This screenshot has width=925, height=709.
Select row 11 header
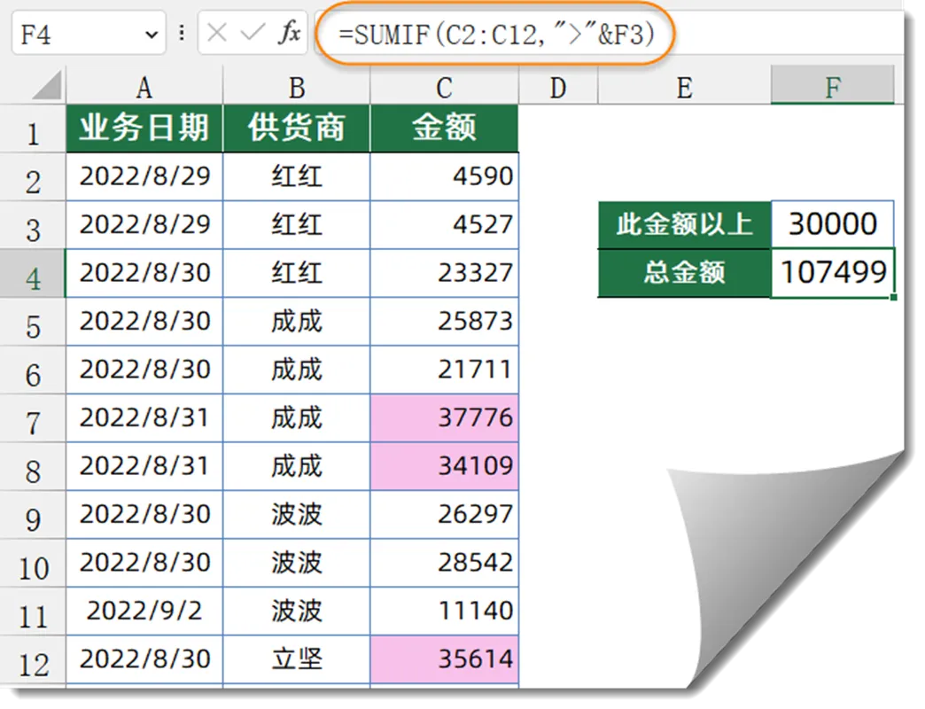(33, 612)
